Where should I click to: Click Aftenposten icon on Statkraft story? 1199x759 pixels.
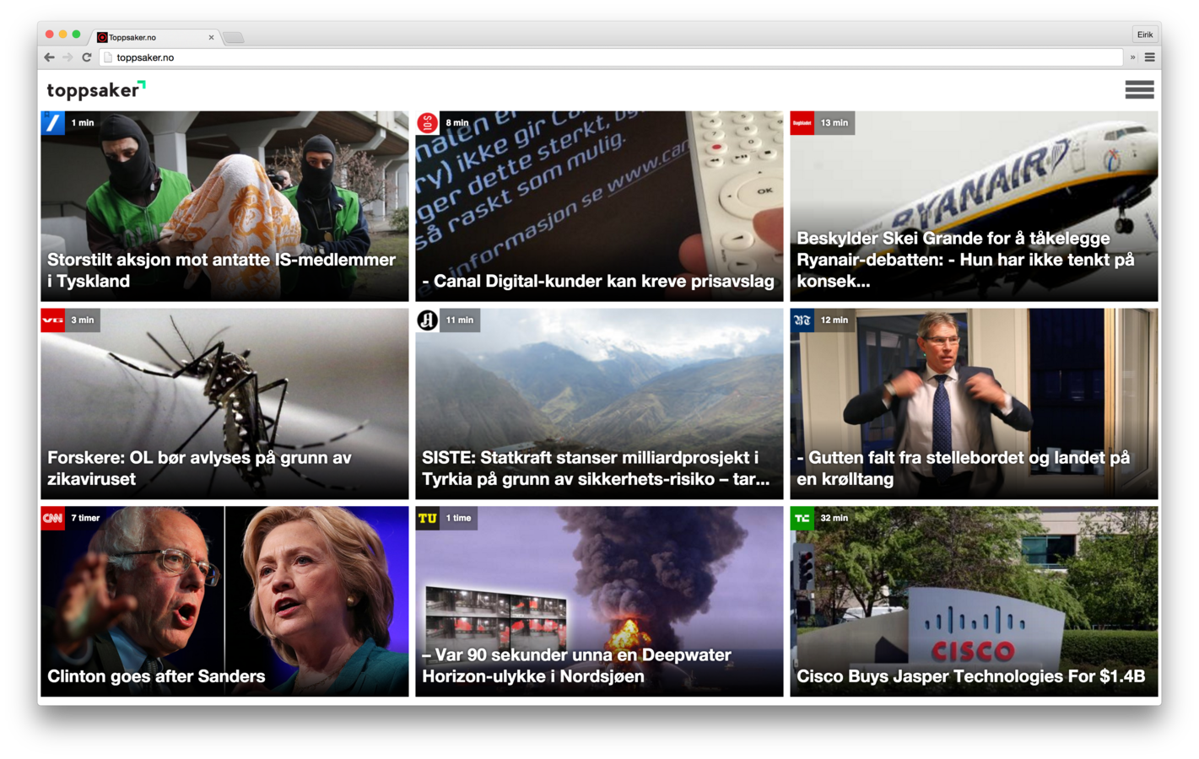427,320
